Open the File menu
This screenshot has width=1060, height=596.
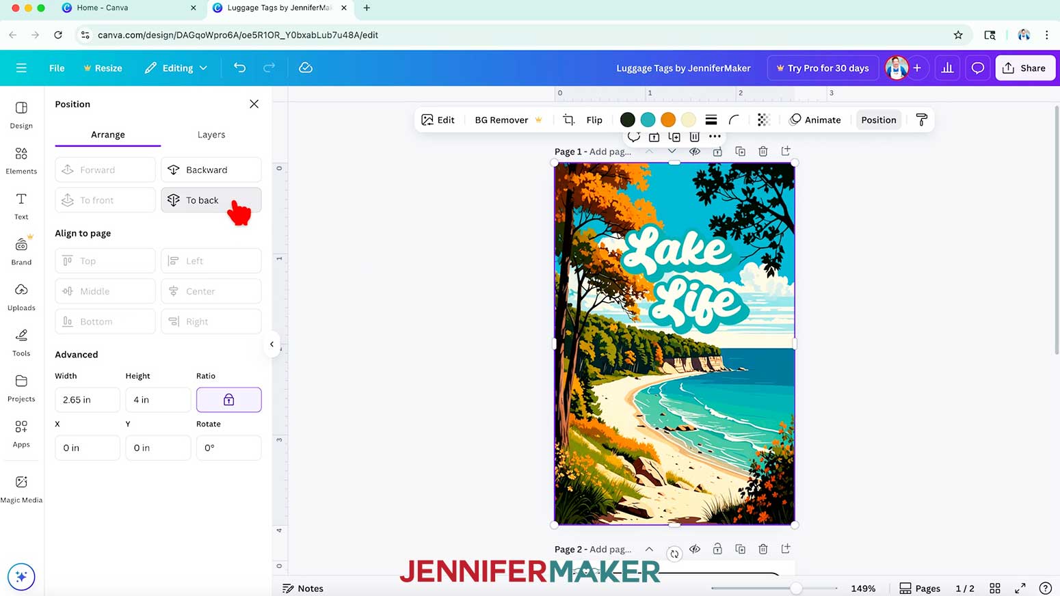(57, 68)
